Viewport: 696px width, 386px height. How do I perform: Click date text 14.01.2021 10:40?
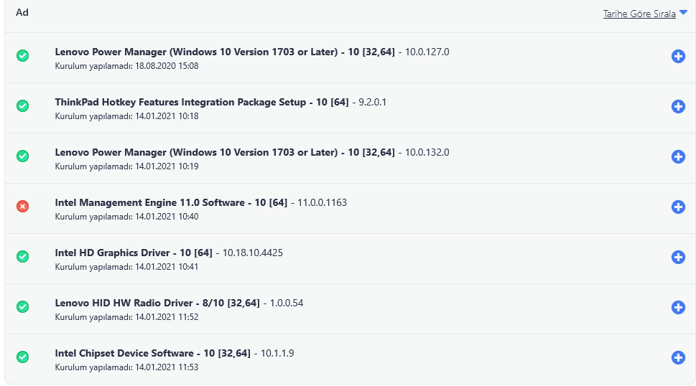(x=167, y=217)
